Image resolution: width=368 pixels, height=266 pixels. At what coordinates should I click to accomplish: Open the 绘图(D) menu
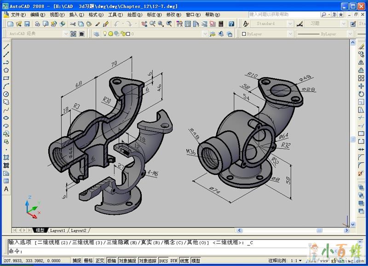point(134,15)
